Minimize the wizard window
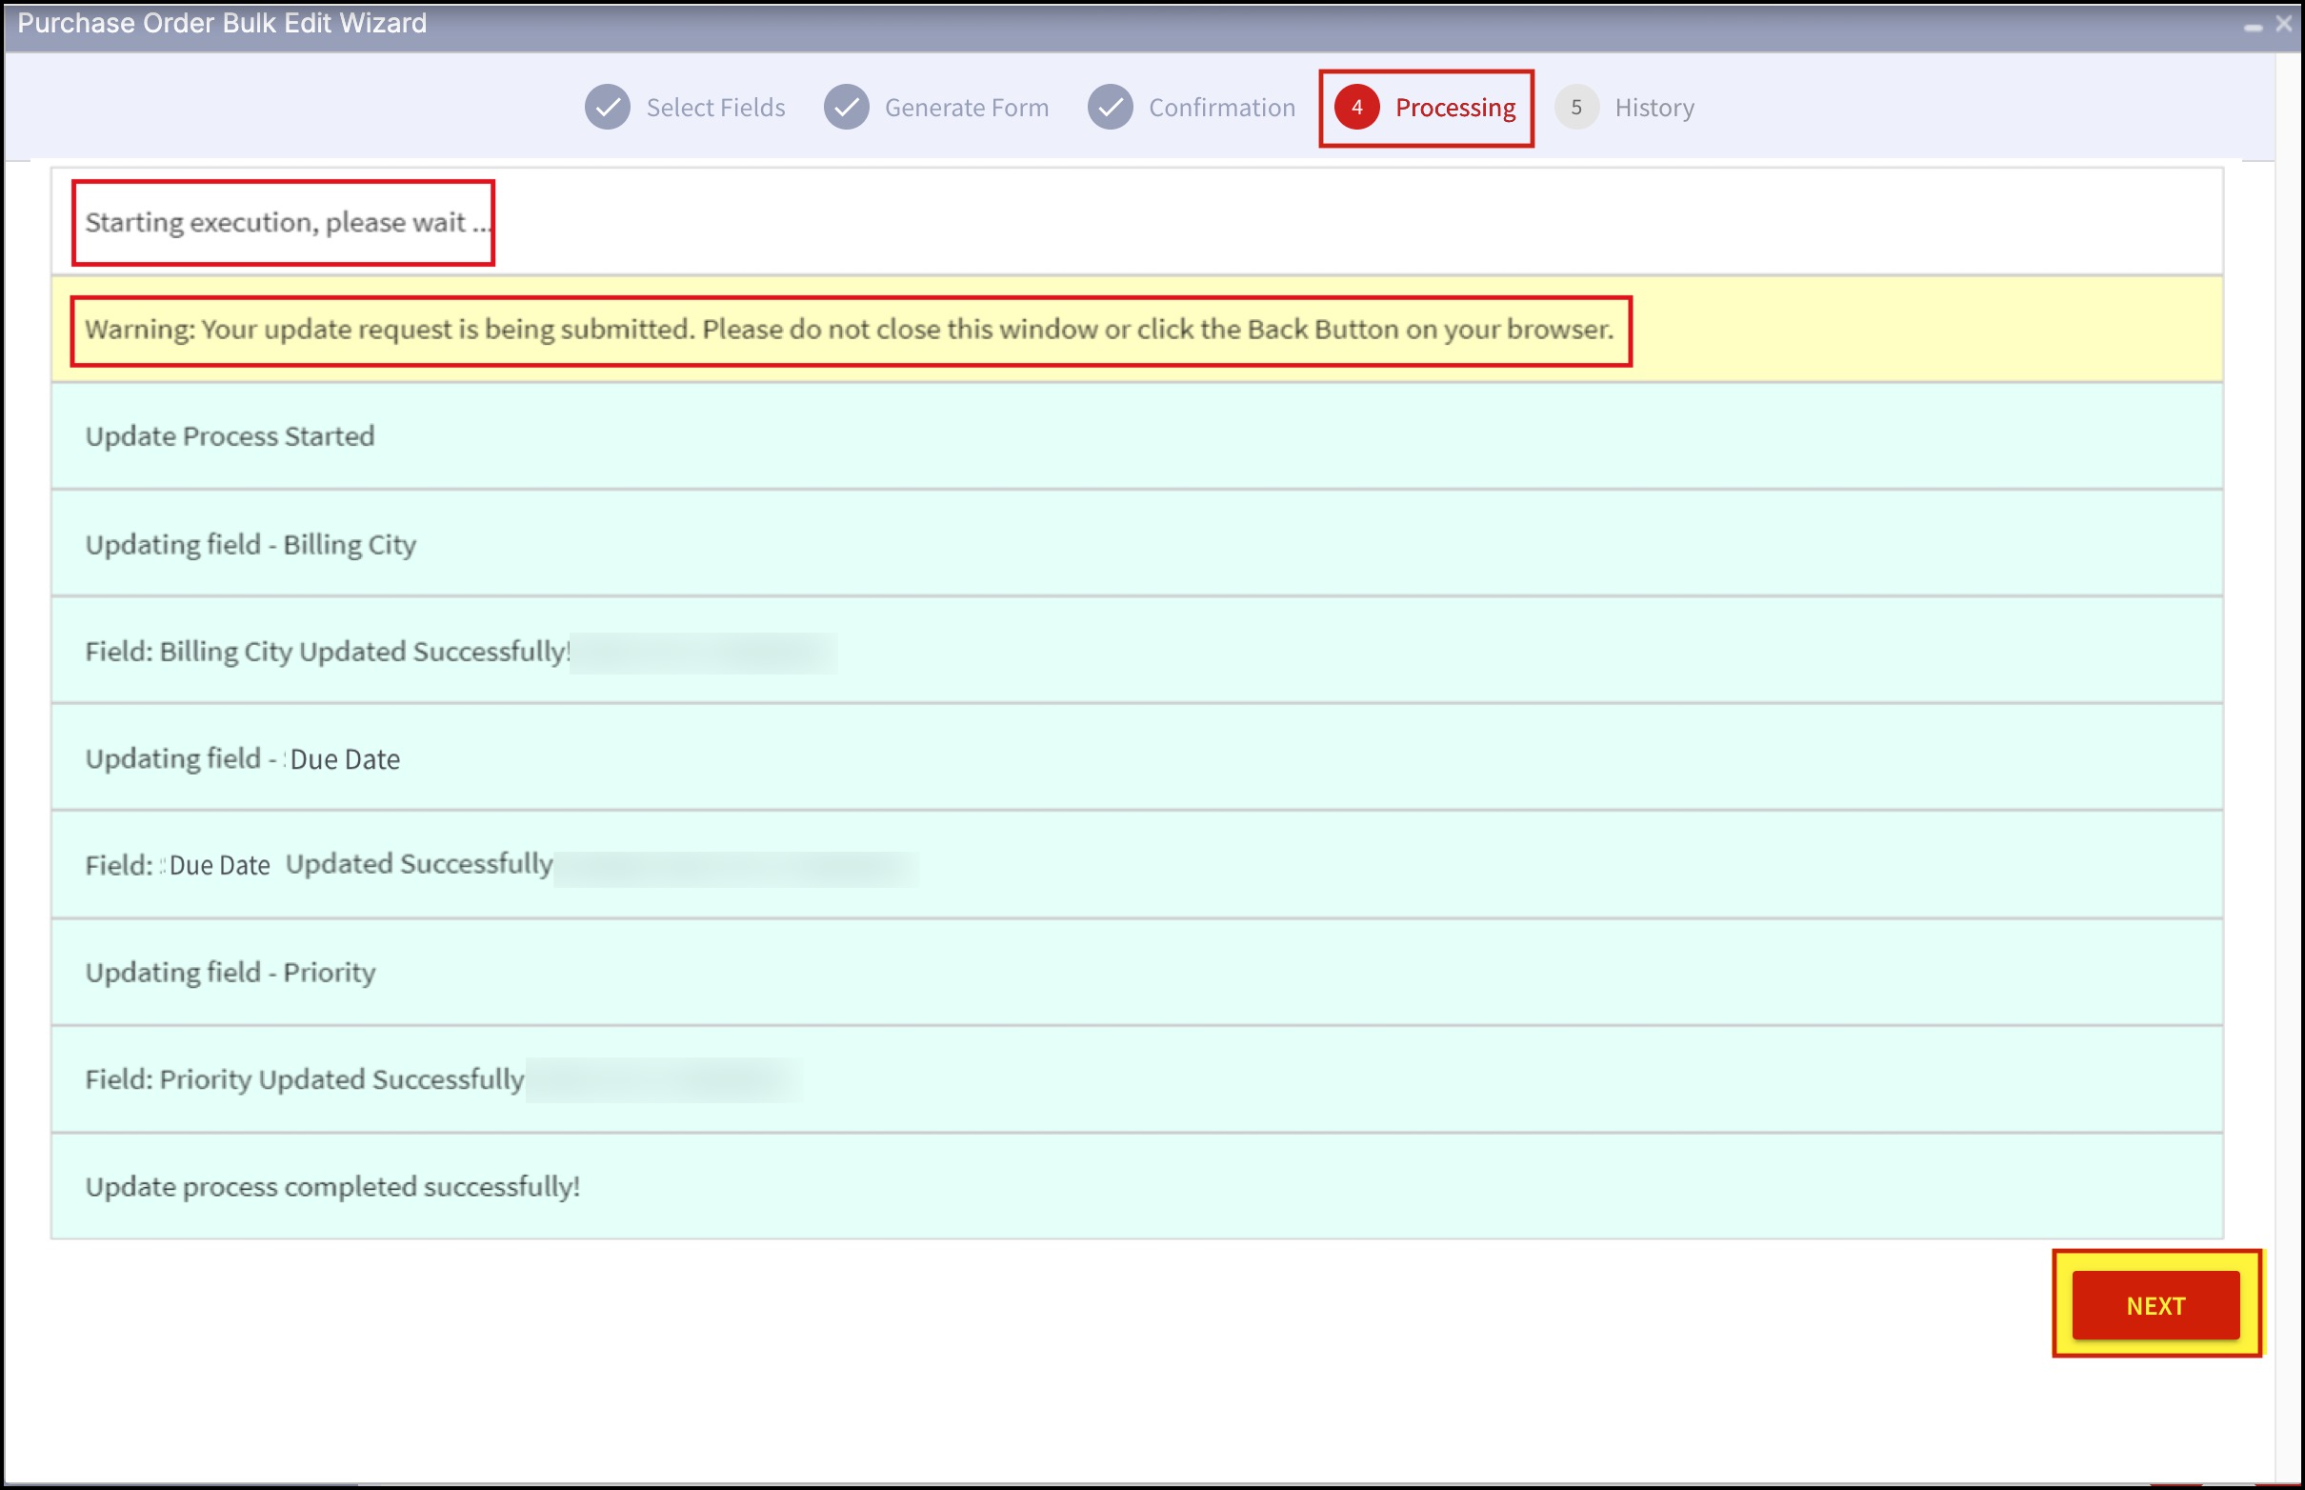This screenshot has width=2305, height=1490. coord(2253,27)
